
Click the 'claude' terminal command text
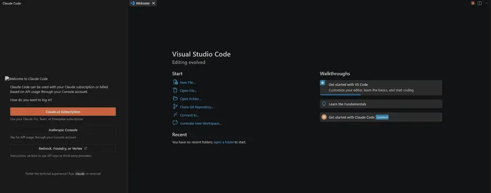(x=80, y=173)
